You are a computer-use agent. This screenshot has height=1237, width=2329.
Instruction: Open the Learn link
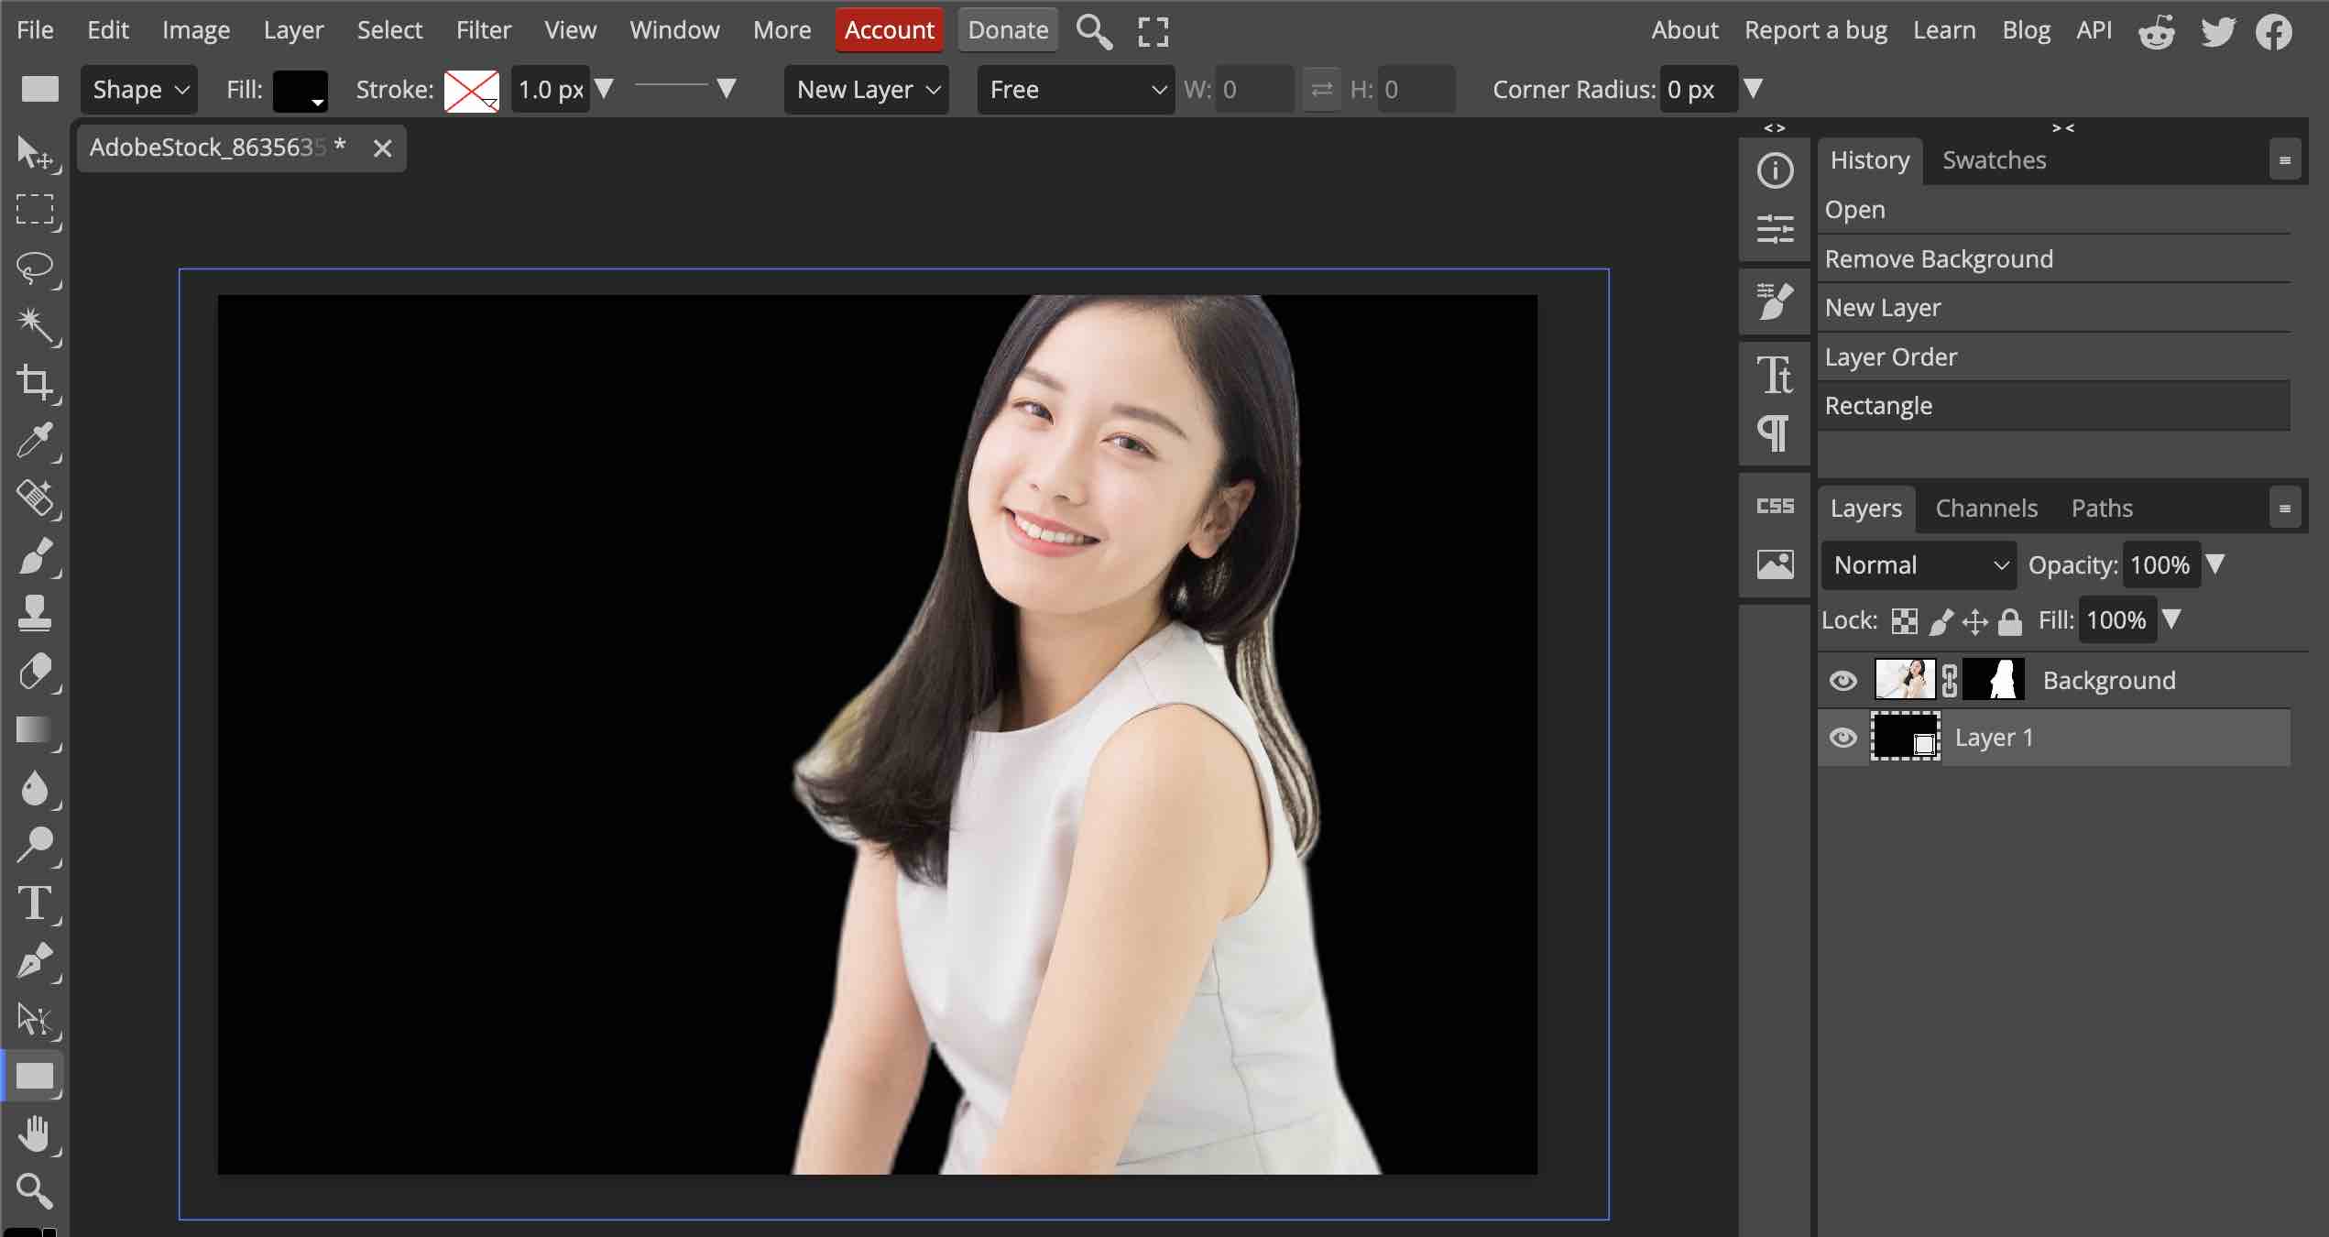tap(1943, 30)
